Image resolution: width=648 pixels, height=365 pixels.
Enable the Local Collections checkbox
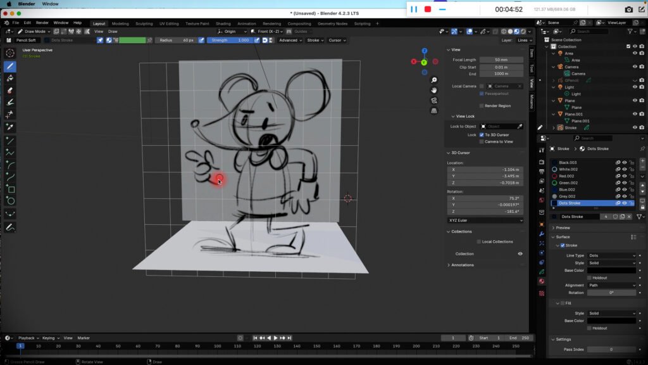pyautogui.click(x=479, y=241)
